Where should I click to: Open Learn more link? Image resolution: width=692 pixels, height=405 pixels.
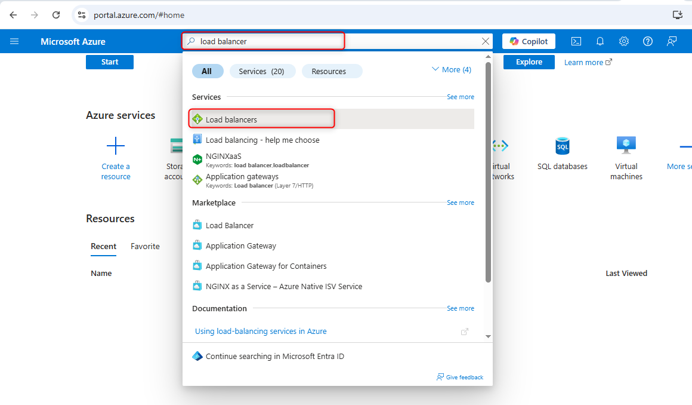click(588, 62)
